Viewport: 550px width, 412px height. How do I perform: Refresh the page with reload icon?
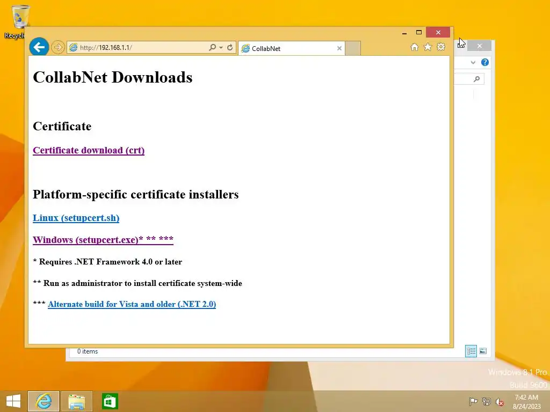click(x=230, y=47)
